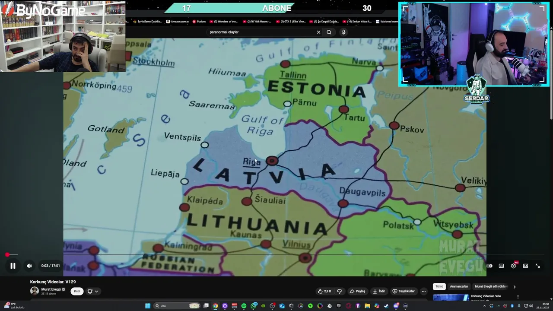
Task: Clear the search text with the X icon
Action: click(318, 32)
